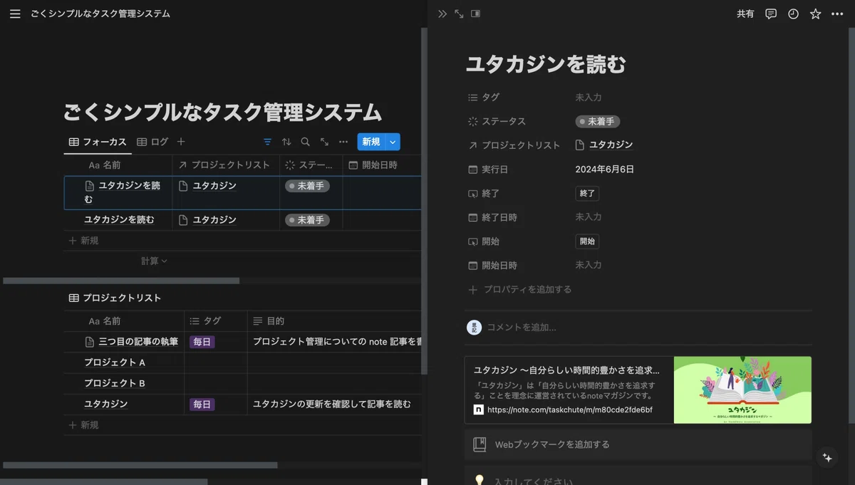Add the page to favorites with star
Image resolution: width=855 pixels, height=485 pixels.
(815, 14)
